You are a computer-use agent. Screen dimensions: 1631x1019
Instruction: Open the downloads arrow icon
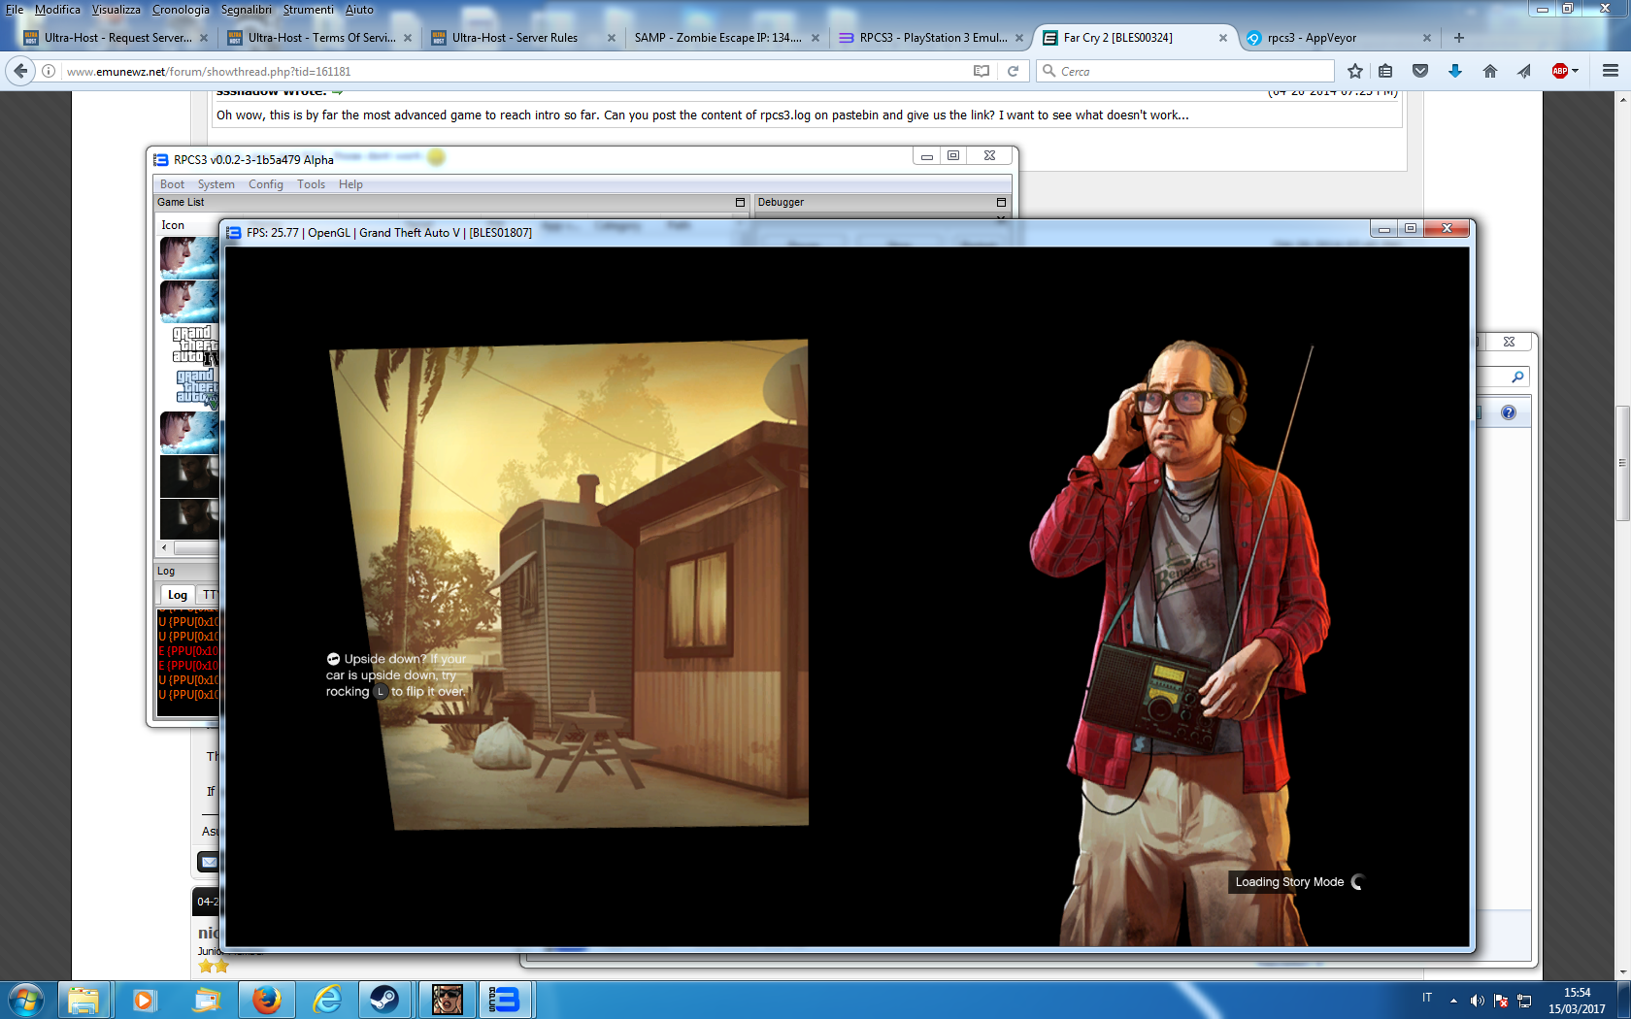[x=1454, y=71]
